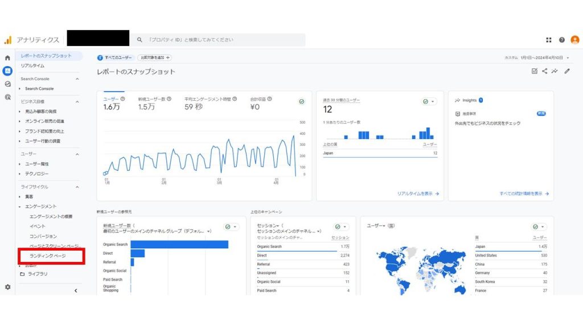Collapse the sidebar with the chevron
Image resolution: width=583 pixels, height=328 pixels.
pyautogui.click(x=76, y=291)
